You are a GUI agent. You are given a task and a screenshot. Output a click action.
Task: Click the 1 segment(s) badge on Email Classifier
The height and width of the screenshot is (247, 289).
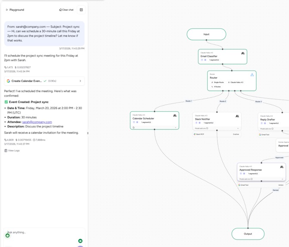tap(214, 60)
